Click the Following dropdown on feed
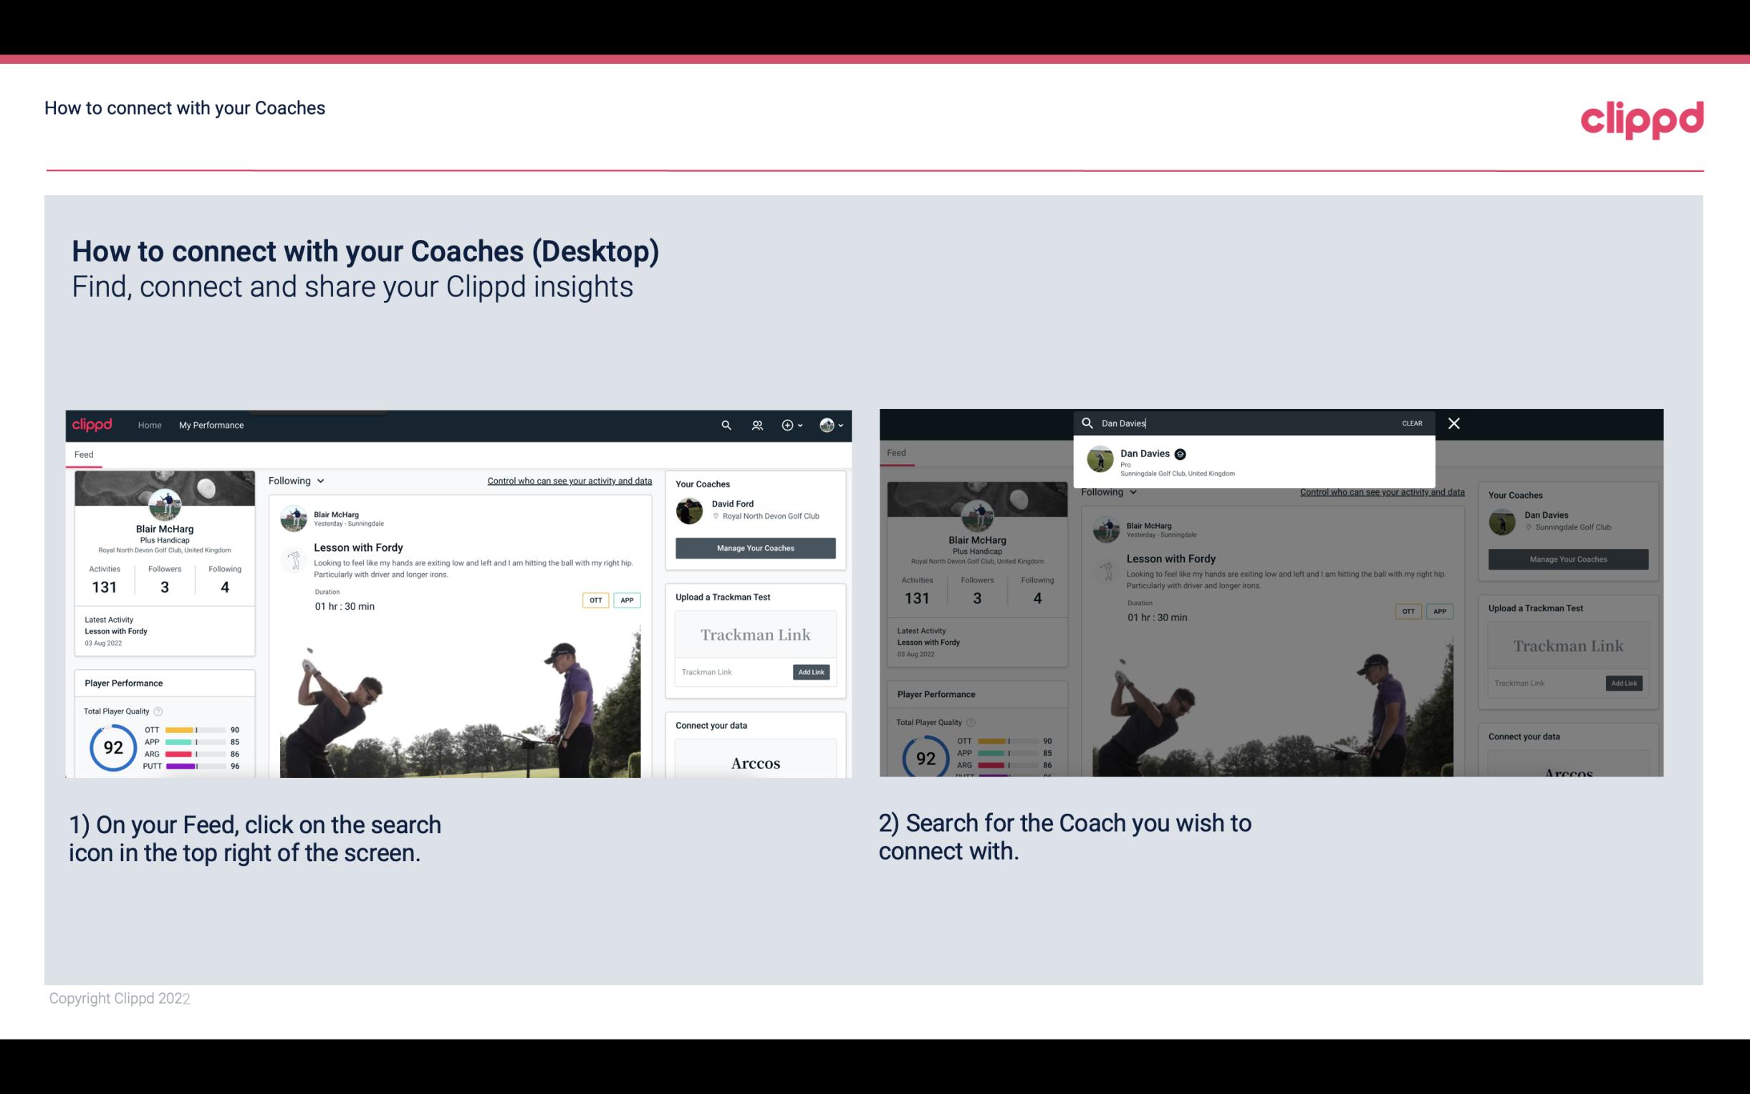1750x1094 pixels. (x=297, y=480)
